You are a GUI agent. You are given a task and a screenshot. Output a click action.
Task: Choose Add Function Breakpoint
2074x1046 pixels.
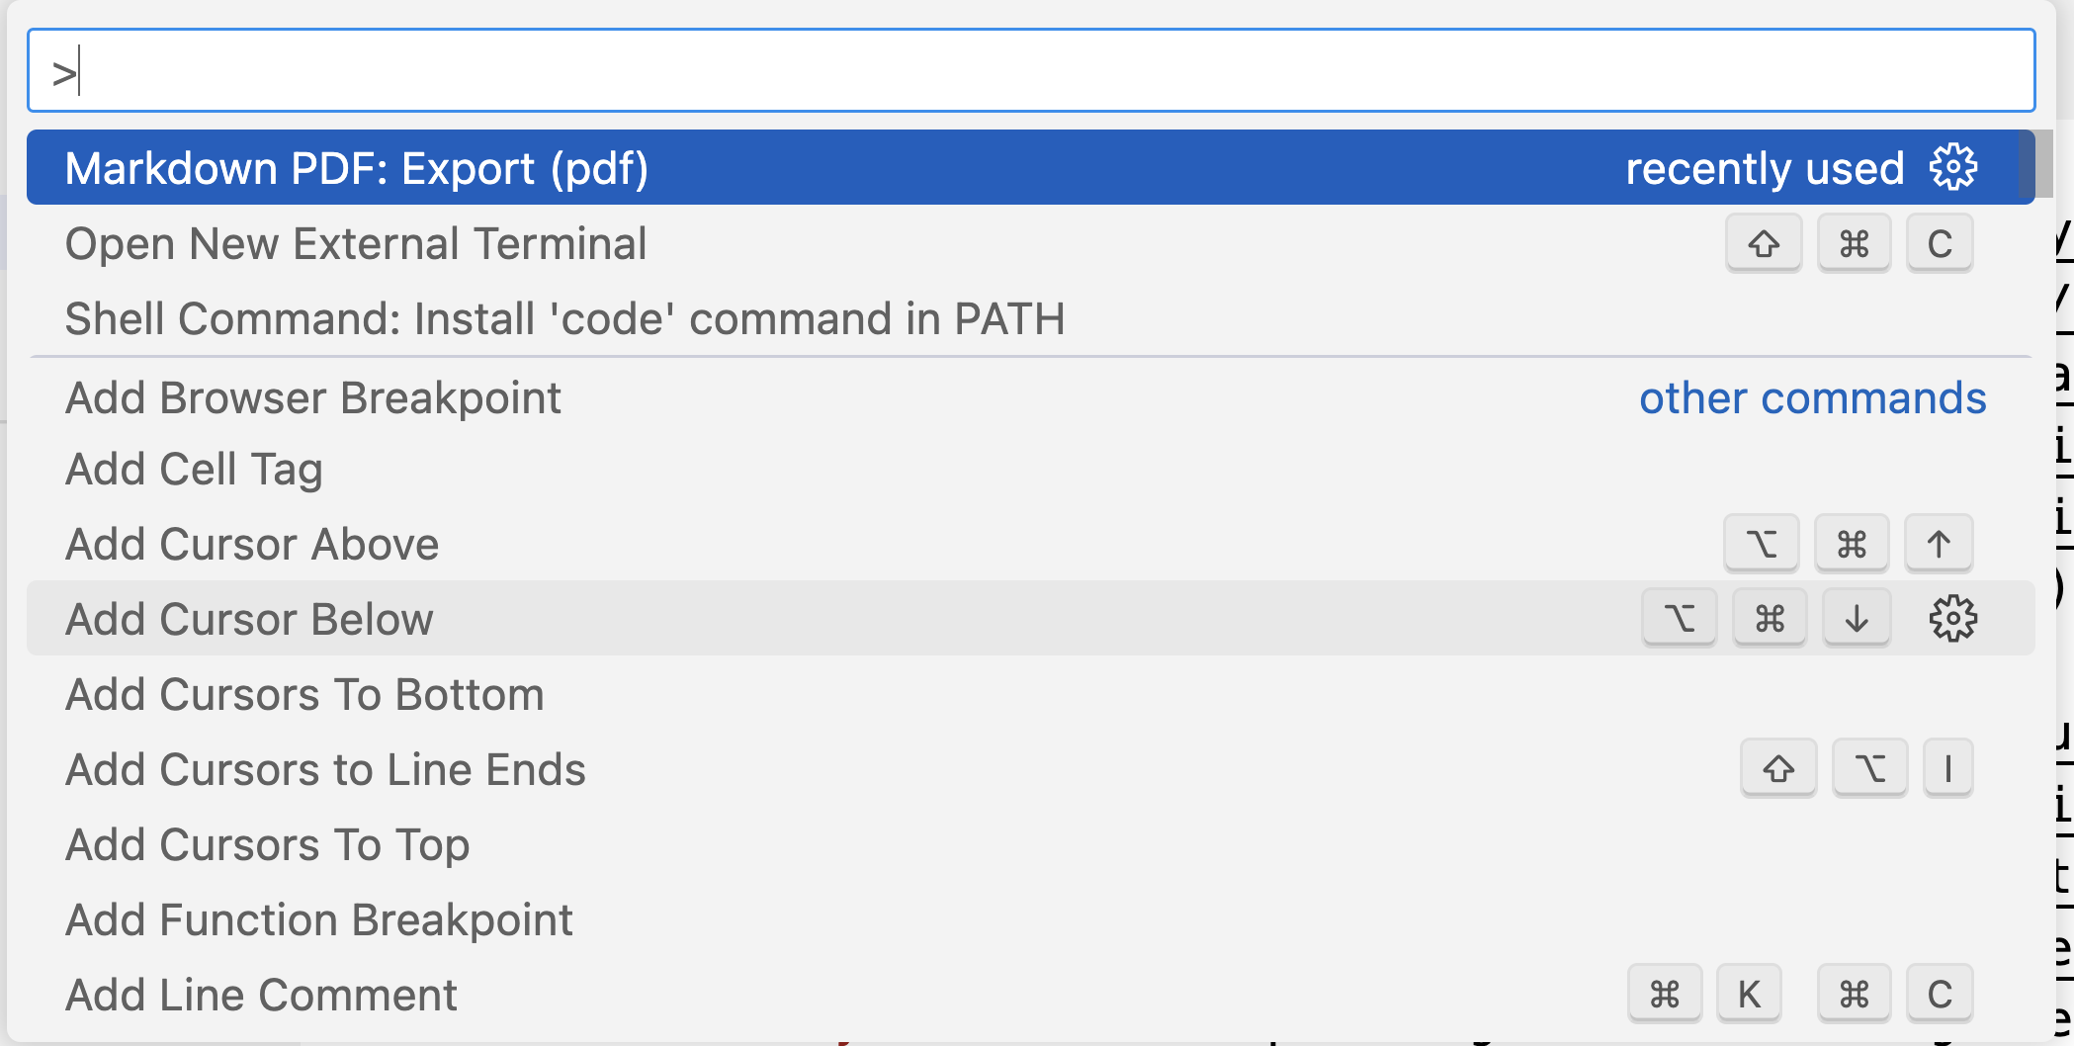pos(318,919)
